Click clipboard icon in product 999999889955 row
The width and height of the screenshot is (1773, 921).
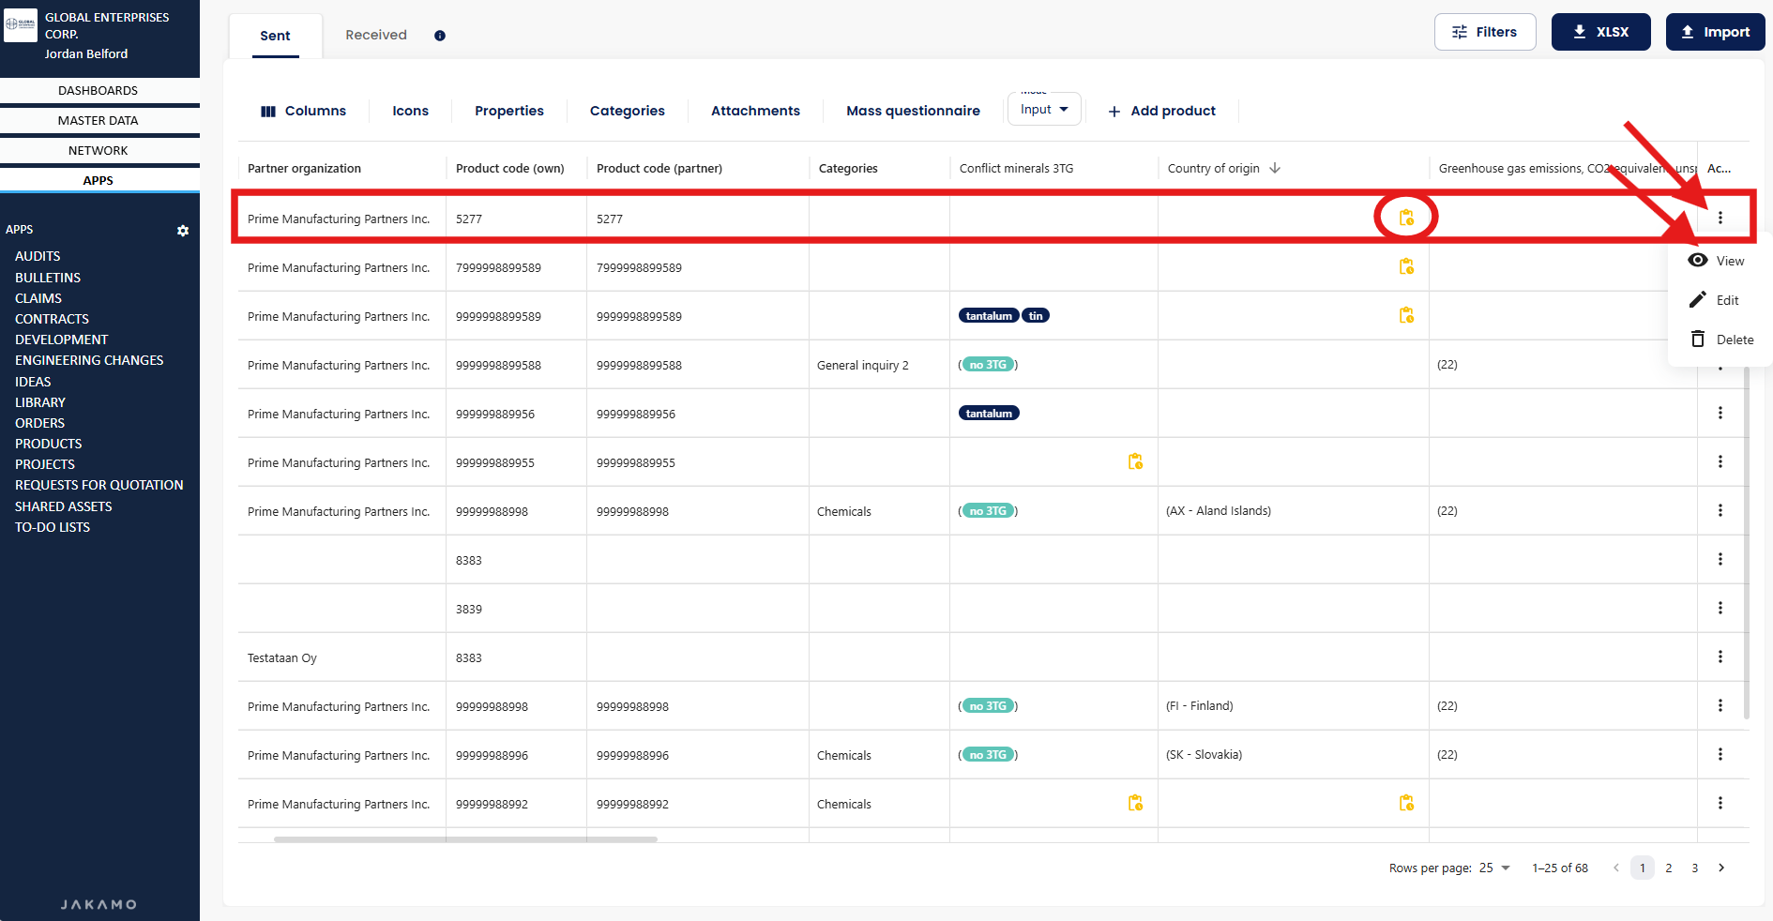1135,461
